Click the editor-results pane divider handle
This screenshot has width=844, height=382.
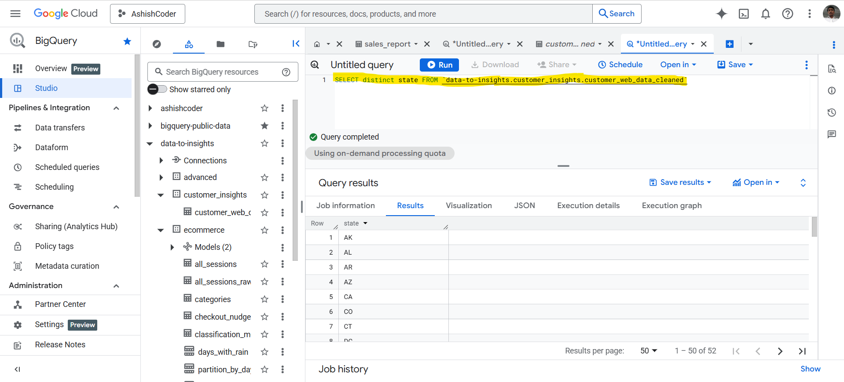pos(563,166)
